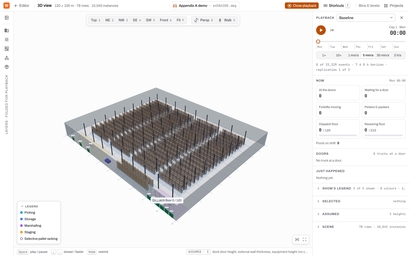This screenshot has width=409, height=256.
Task: Set playback speed to 1 min/s
Action: point(353,55)
